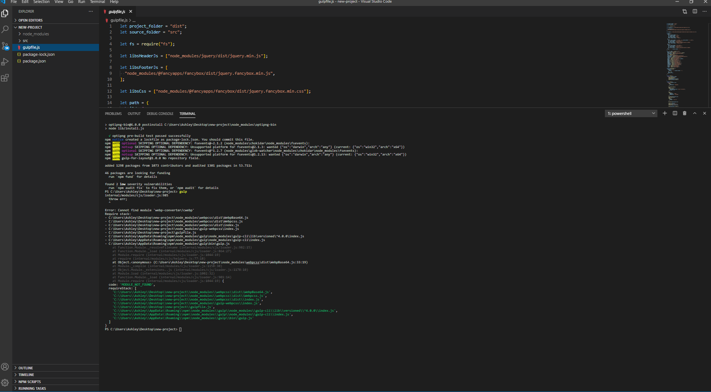The width and height of the screenshot is (711, 392).
Task: Open the View menu
Action: (x=59, y=2)
